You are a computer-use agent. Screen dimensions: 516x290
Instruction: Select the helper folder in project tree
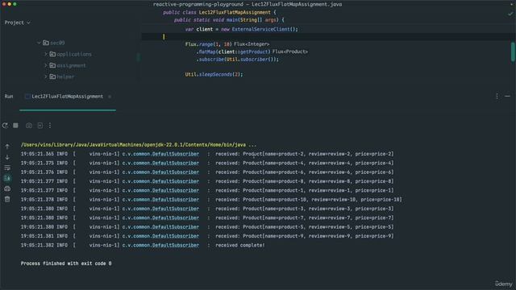(62, 77)
